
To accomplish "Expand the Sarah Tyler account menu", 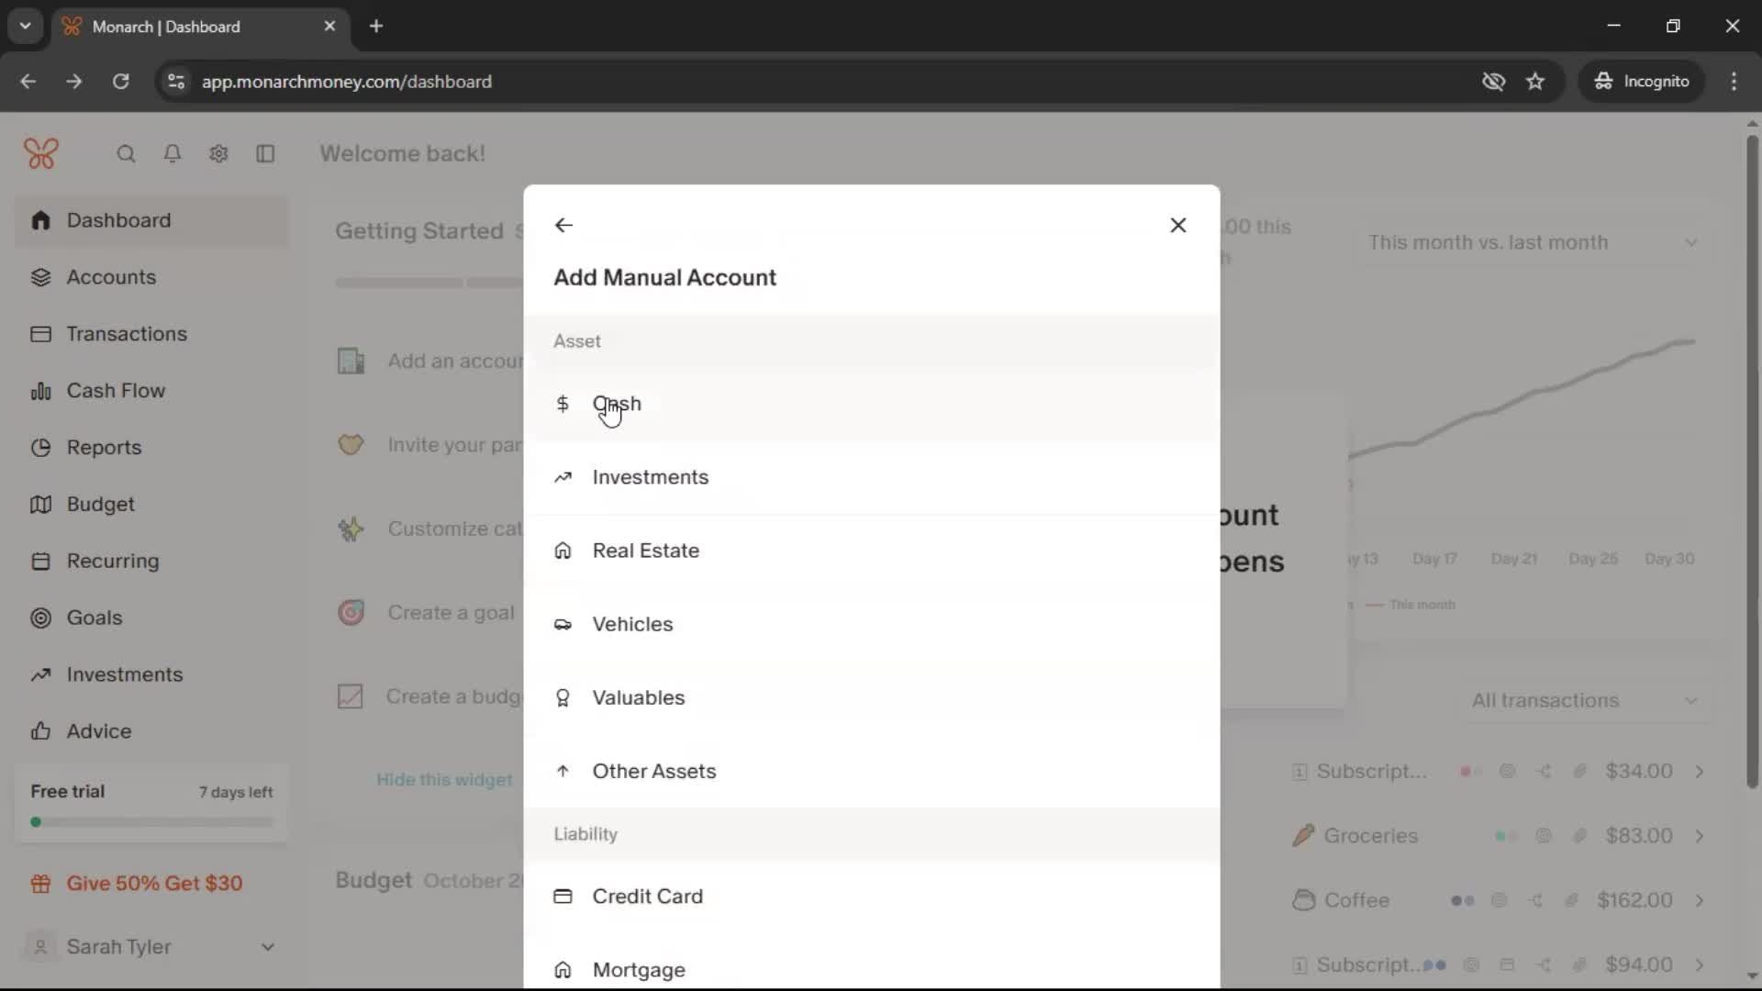I will pos(267,947).
